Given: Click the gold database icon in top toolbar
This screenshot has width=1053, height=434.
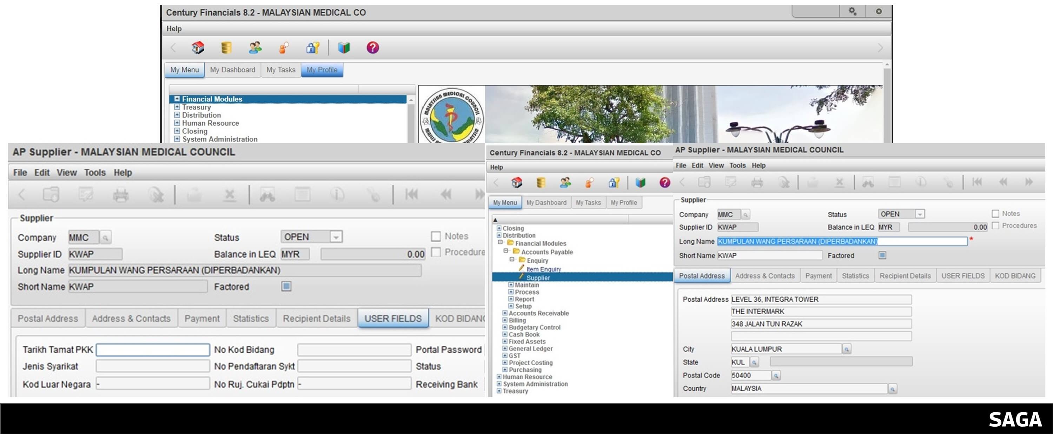Looking at the screenshot, I should tap(226, 48).
